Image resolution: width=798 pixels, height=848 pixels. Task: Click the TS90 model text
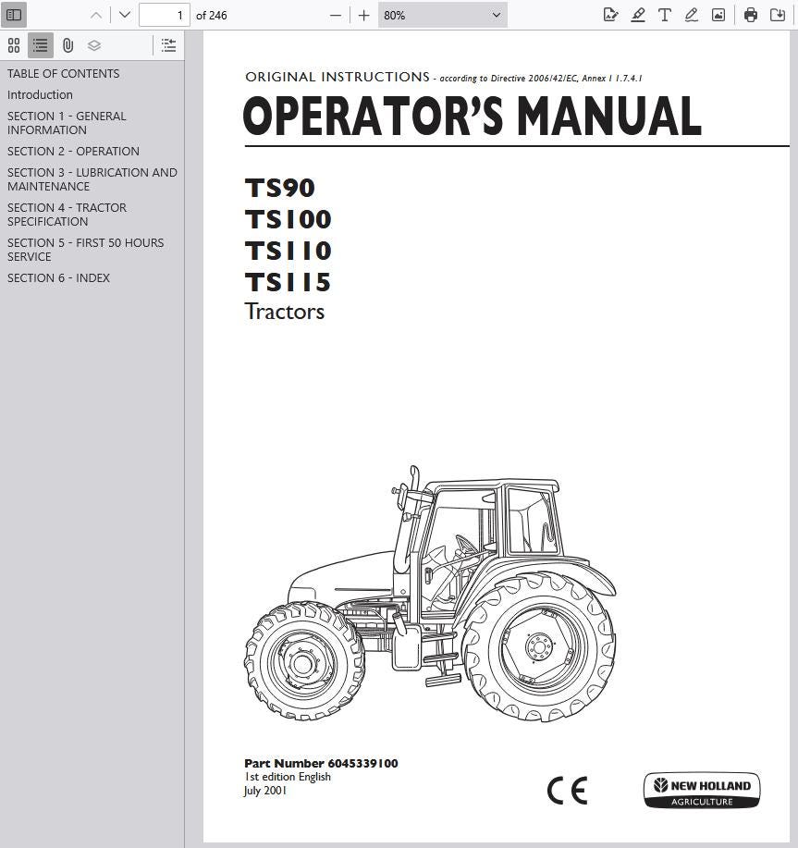coord(279,189)
